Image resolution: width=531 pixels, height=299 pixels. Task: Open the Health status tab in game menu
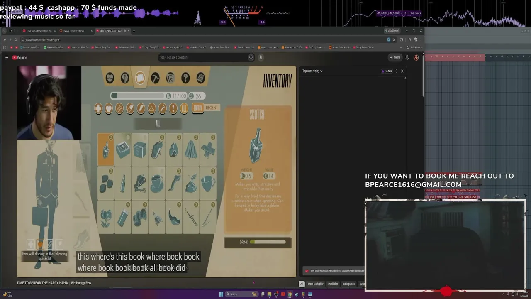110,78
